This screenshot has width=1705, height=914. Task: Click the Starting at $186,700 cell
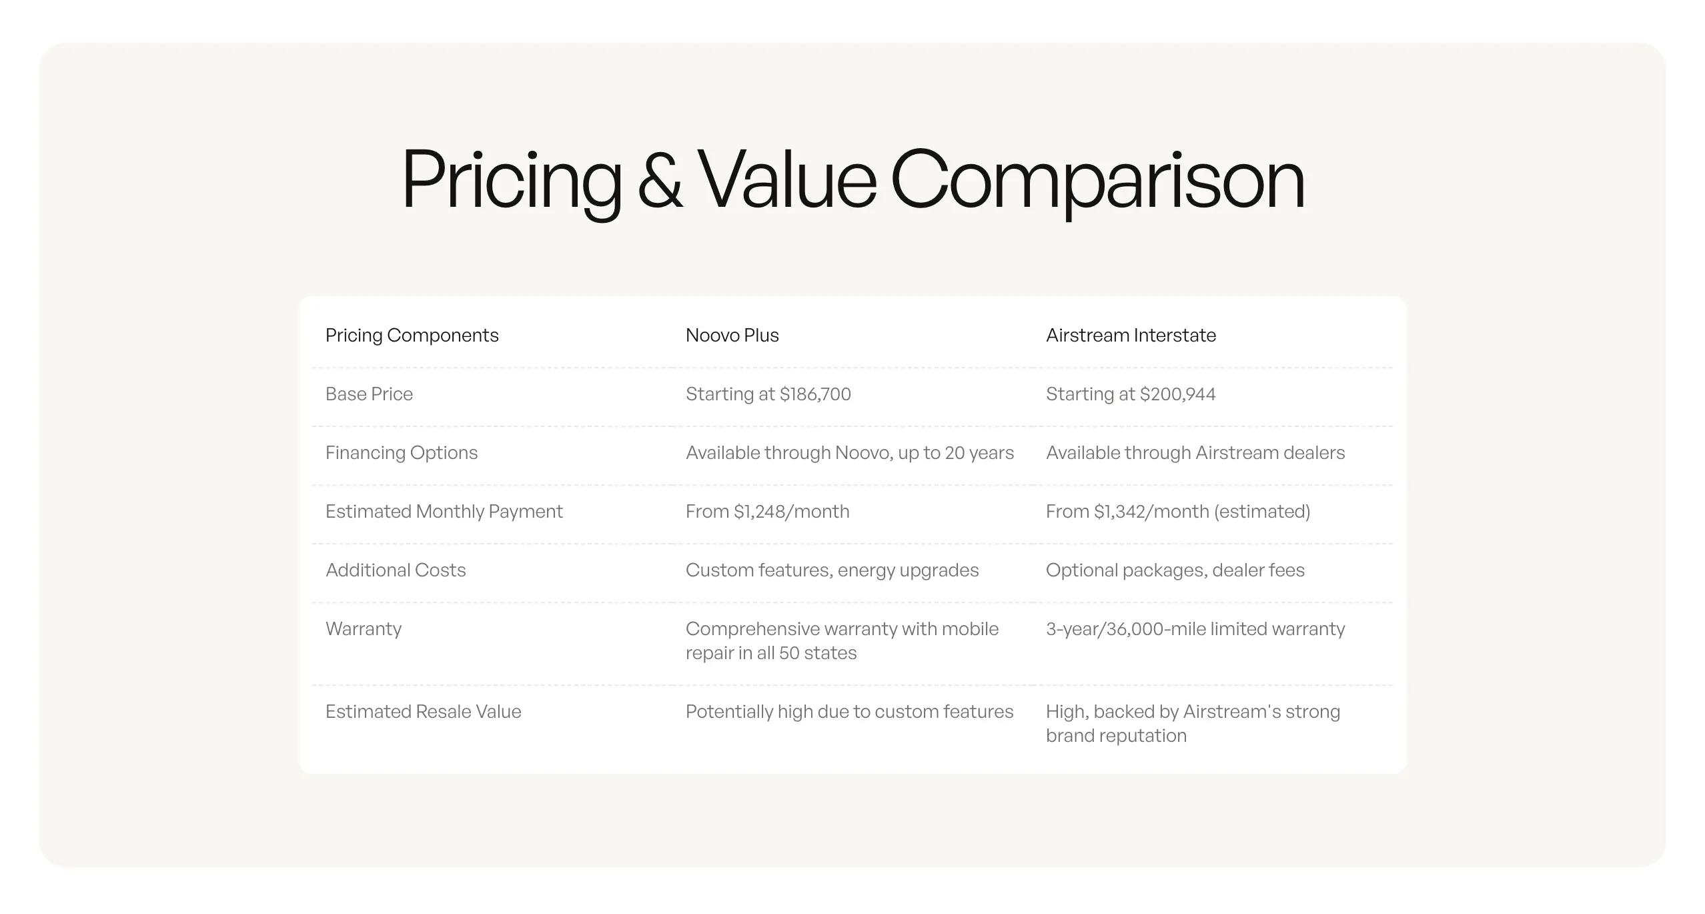coord(768,394)
